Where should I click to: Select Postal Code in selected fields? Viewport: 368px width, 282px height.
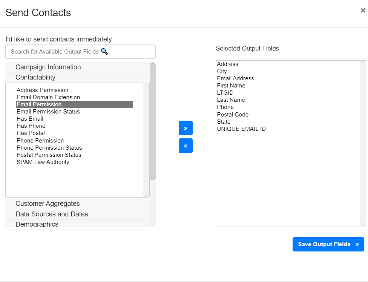[233, 115]
